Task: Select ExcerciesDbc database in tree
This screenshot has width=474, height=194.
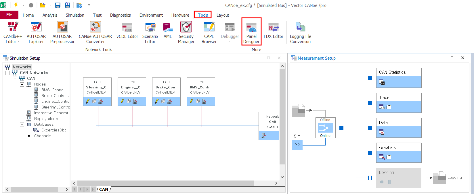Action: point(54,130)
